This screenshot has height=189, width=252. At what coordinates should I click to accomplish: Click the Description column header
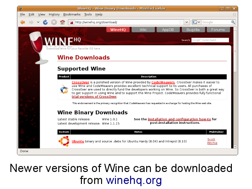(x=149, y=77)
